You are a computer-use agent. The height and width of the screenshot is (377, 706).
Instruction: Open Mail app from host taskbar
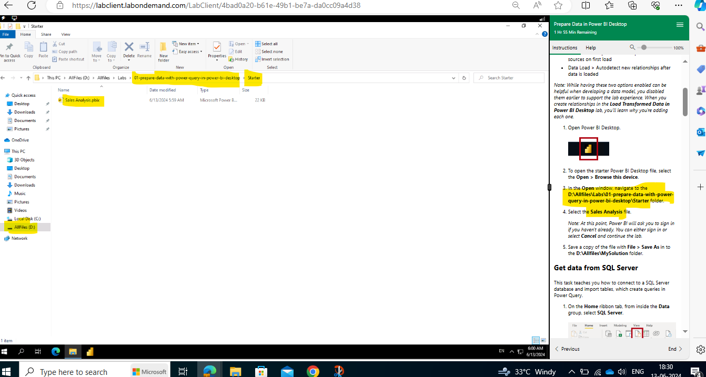[287, 372]
